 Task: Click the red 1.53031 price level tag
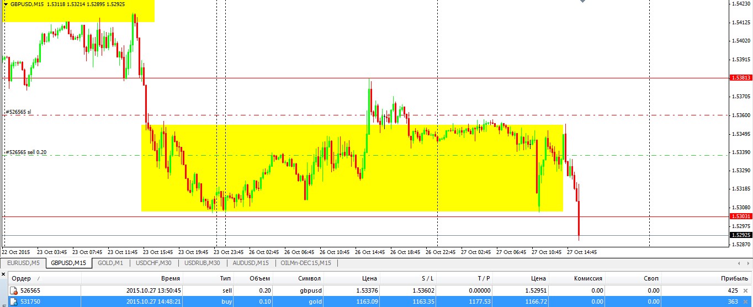[x=740, y=216]
